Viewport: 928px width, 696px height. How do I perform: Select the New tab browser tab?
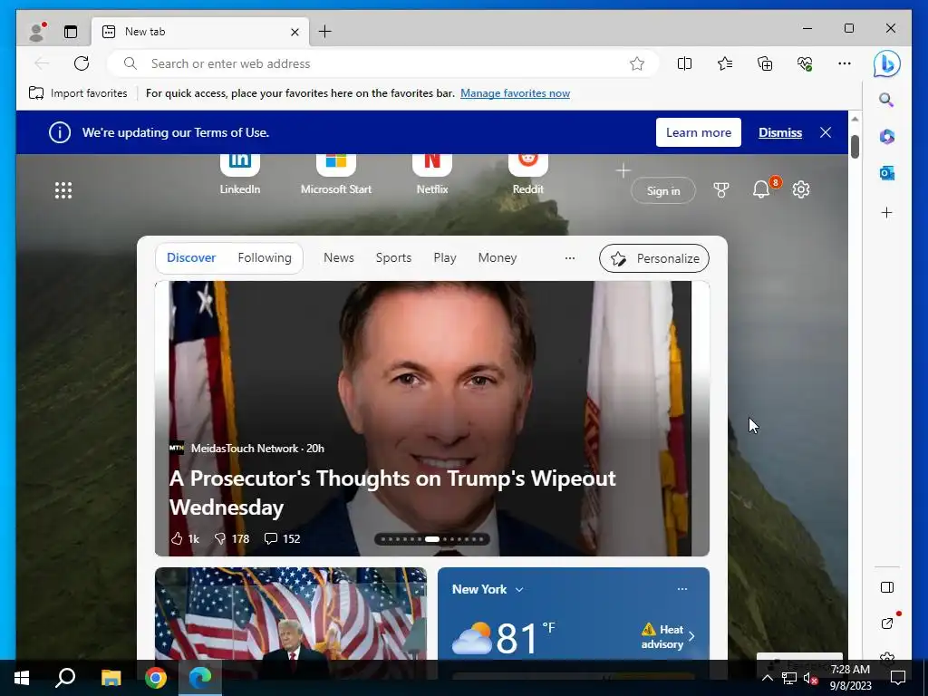200,32
